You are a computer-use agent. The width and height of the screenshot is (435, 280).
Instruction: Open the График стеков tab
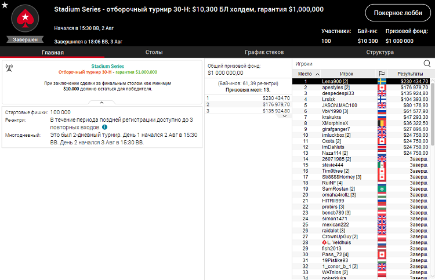(264, 52)
